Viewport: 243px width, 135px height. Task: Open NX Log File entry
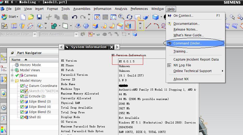click(x=195, y=65)
